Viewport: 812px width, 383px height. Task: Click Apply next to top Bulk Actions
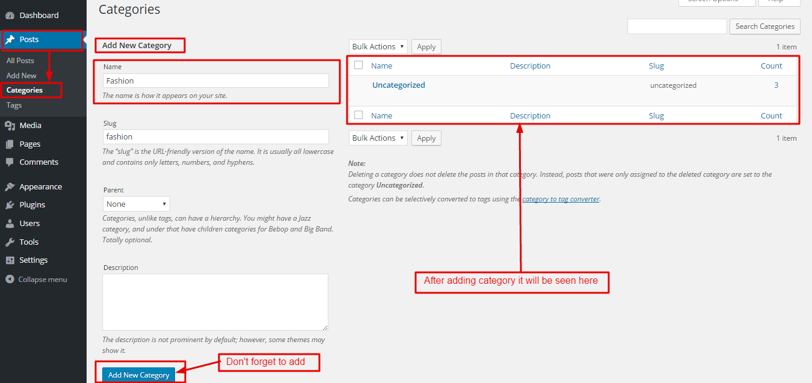[426, 47]
